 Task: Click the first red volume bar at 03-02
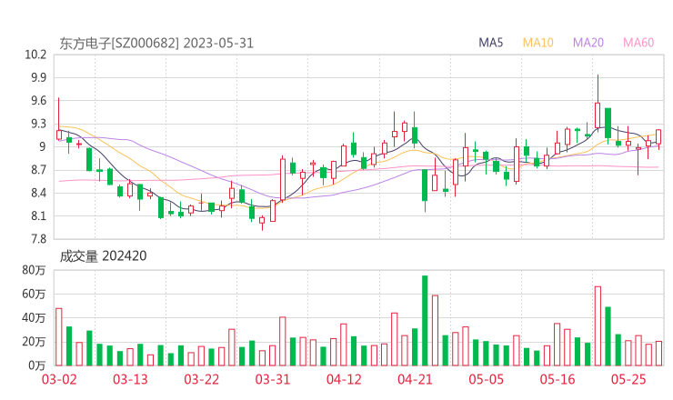59,337
